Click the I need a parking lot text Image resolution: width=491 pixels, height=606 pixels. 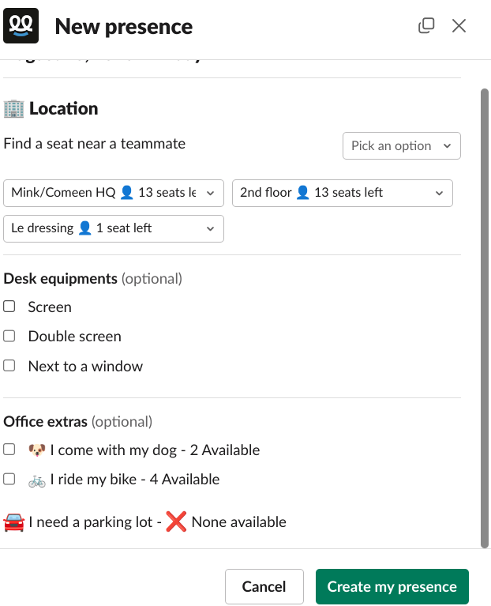[x=91, y=522]
